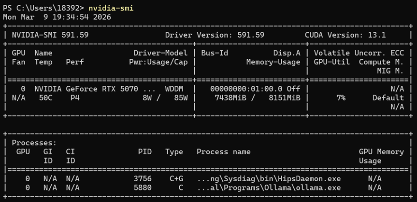
Task: Click PID 3756
Action: [x=143, y=179]
